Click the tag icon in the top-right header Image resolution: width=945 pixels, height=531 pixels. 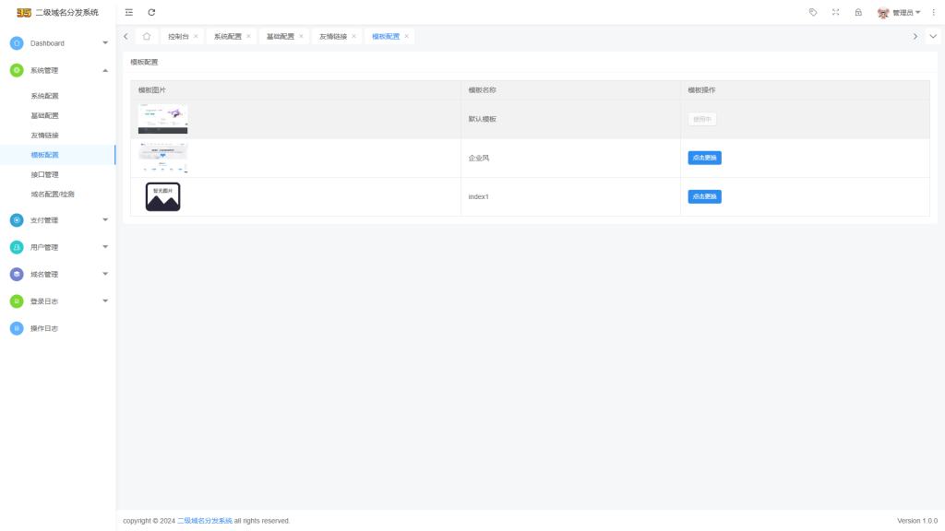click(813, 12)
